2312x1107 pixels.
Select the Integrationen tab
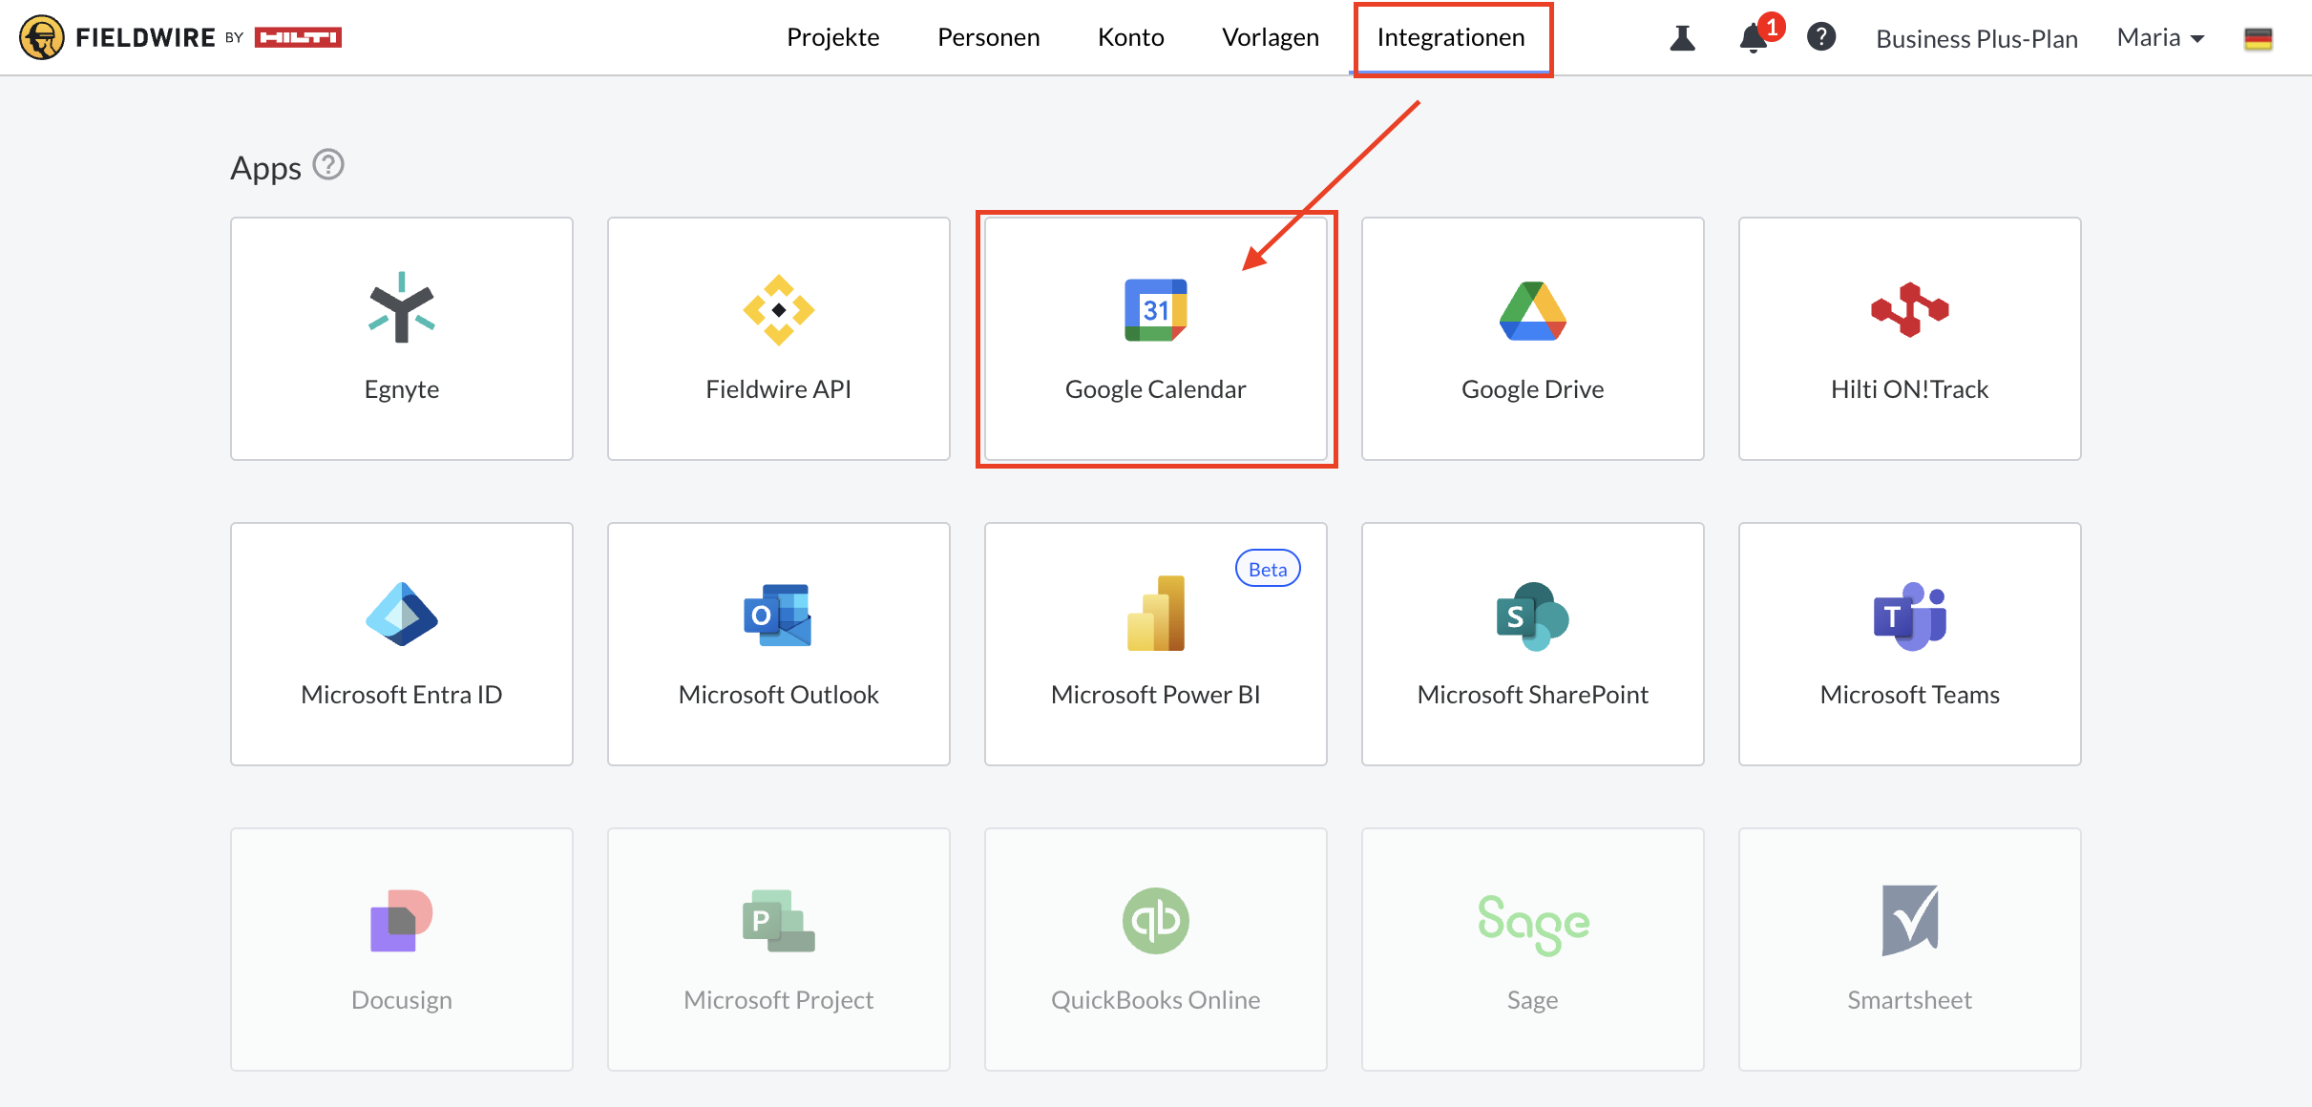[1451, 37]
